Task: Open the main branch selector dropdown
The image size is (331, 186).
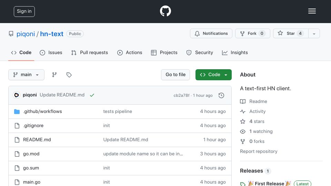Action: (x=27, y=75)
